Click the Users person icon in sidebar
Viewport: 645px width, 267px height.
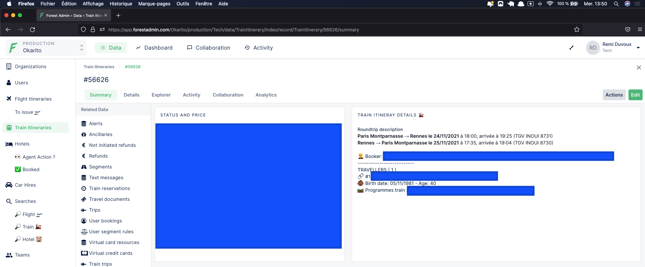[x=9, y=83]
